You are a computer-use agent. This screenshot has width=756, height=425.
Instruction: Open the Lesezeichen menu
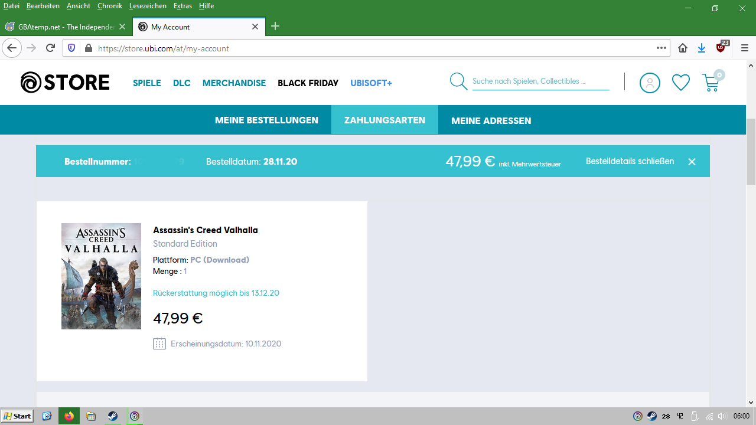148,6
